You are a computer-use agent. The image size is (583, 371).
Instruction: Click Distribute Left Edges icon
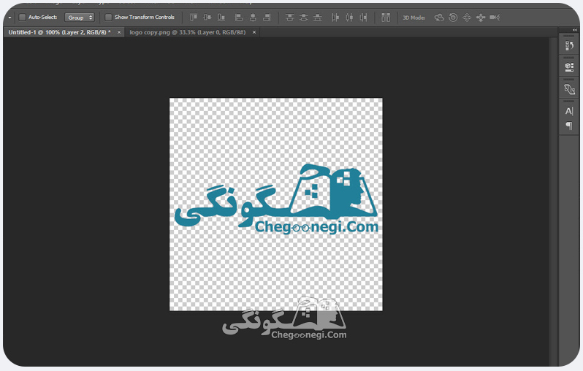(x=335, y=17)
